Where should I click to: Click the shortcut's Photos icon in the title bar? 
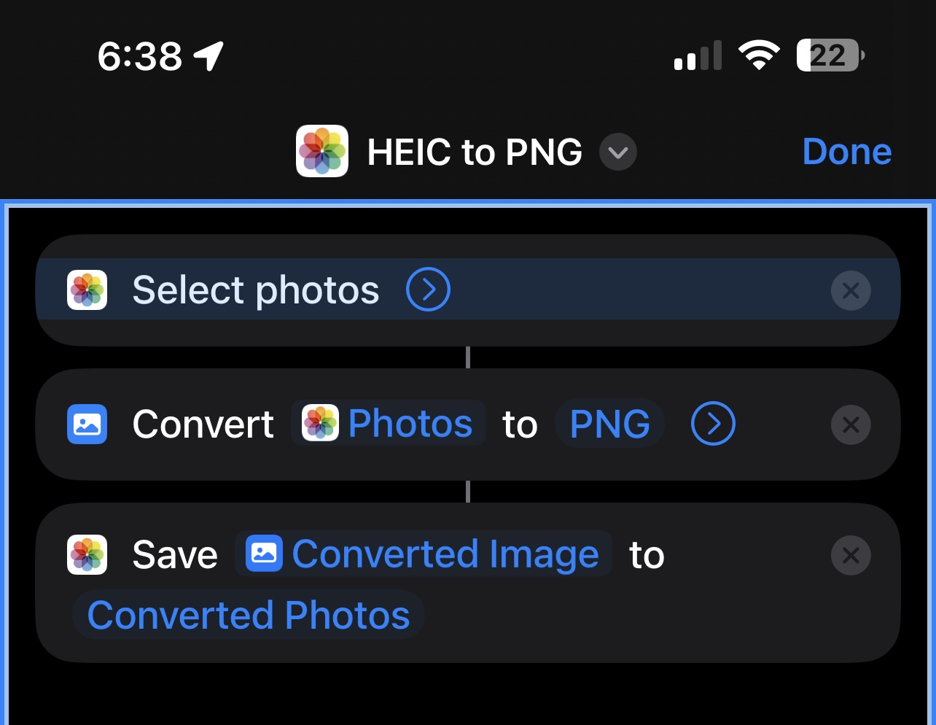[321, 151]
